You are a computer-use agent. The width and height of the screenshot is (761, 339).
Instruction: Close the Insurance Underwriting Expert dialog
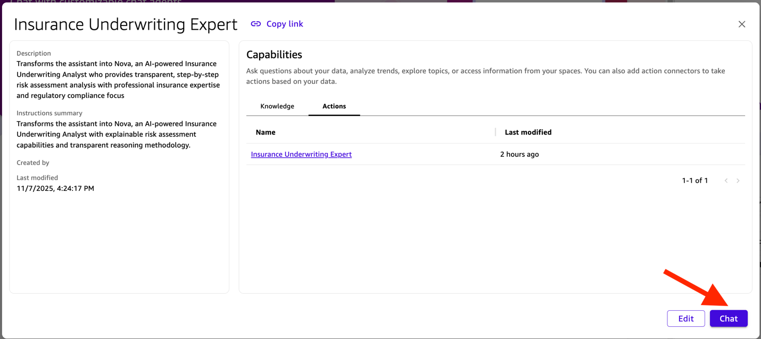click(x=741, y=24)
